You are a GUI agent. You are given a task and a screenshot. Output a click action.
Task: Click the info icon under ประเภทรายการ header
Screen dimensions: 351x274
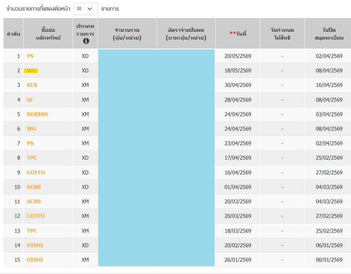coord(85,41)
